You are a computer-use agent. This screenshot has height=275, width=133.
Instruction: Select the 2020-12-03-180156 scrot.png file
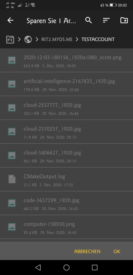coord(66,60)
